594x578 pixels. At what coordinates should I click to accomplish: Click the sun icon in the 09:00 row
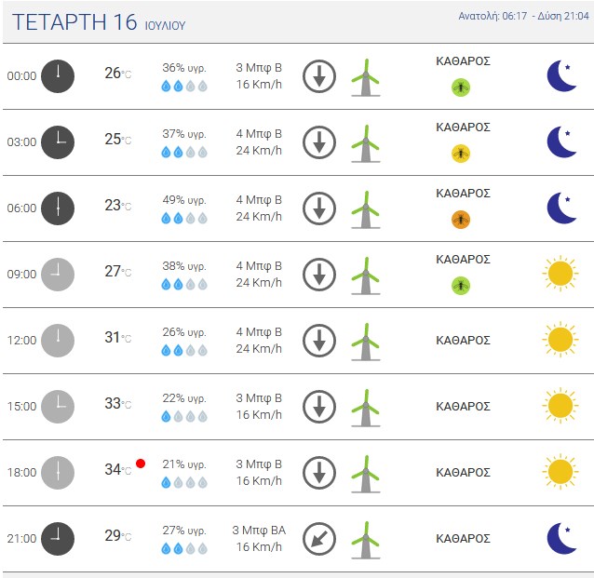(560, 273)
